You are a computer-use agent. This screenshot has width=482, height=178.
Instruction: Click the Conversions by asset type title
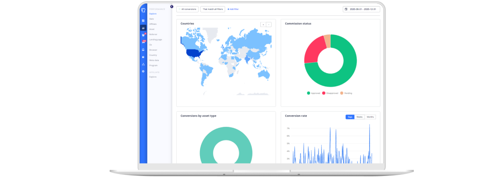198,116
